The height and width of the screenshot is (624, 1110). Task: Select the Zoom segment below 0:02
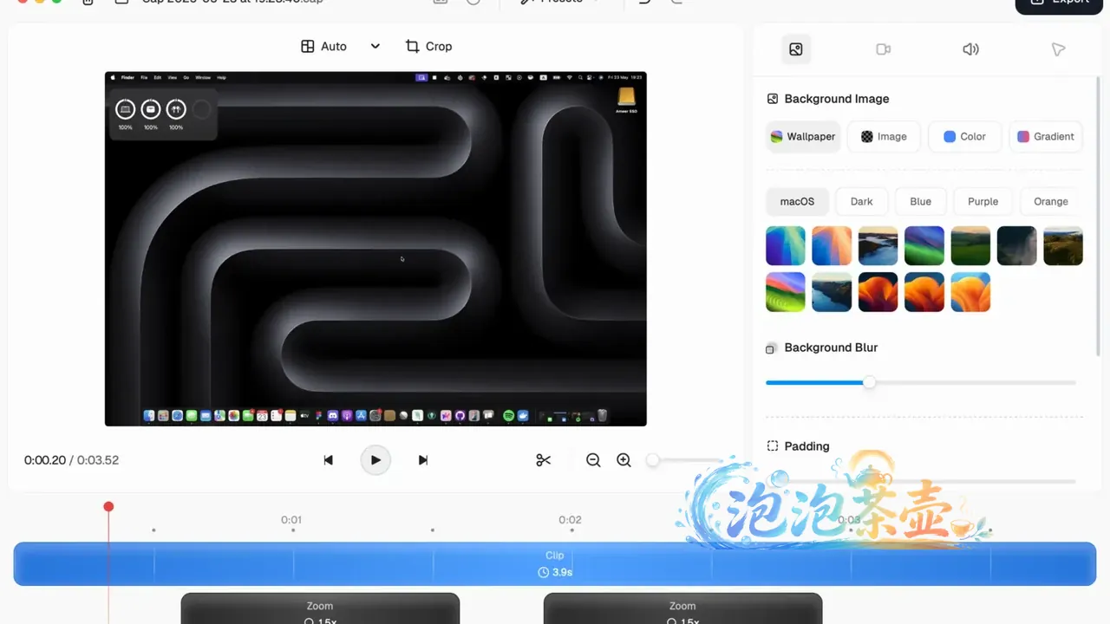pos(682,608)
